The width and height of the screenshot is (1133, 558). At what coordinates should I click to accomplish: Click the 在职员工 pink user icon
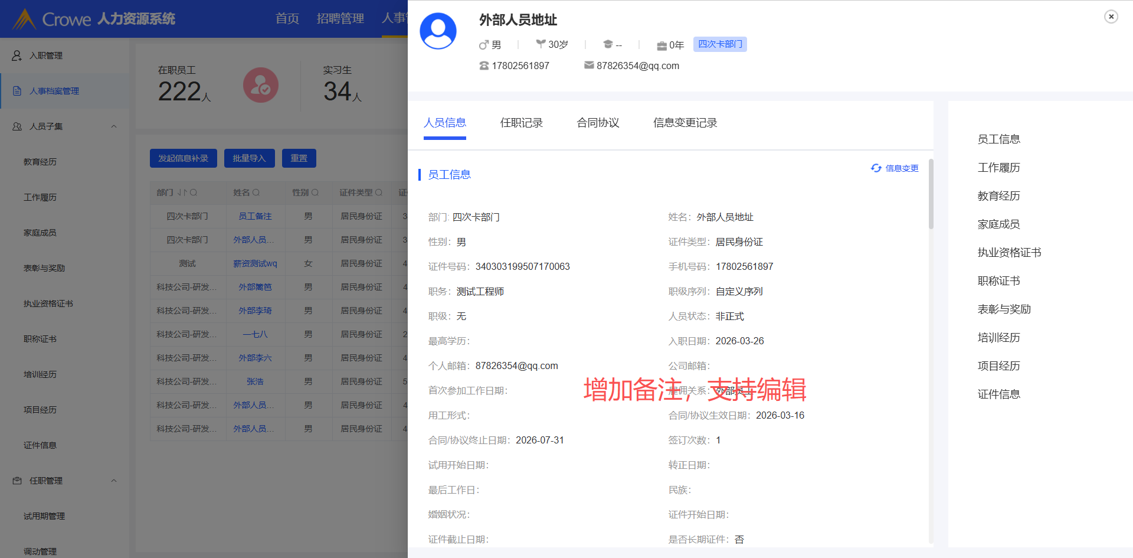point(260,86)
